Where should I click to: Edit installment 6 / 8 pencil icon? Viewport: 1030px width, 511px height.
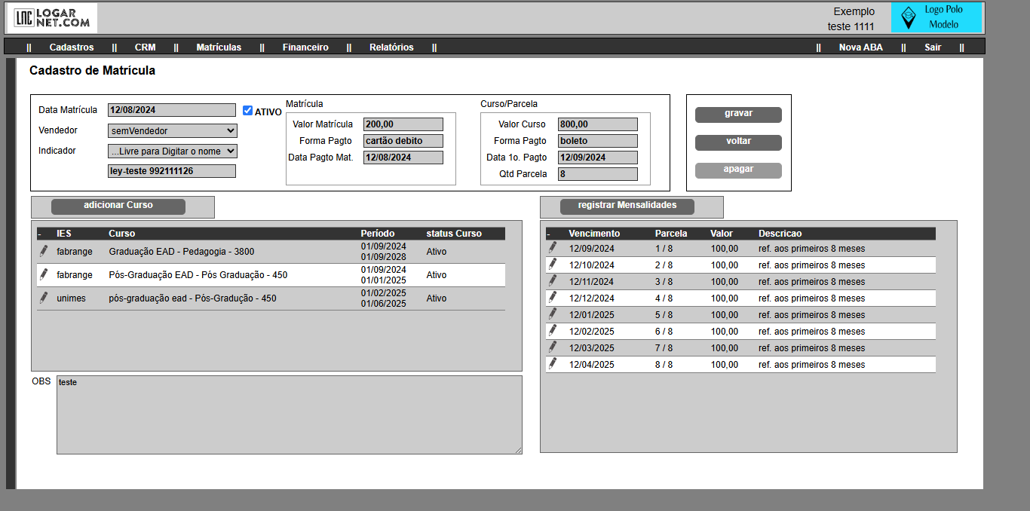coord(553,330)
